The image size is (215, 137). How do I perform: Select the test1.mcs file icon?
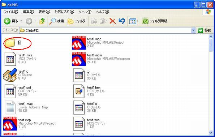pos(10,59)
